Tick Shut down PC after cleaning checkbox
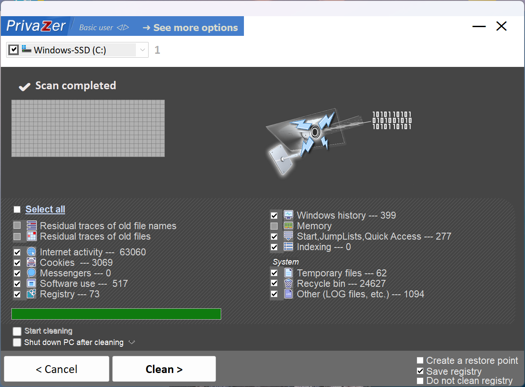Viewport: 525px width, 387px height. click(17, 342)
